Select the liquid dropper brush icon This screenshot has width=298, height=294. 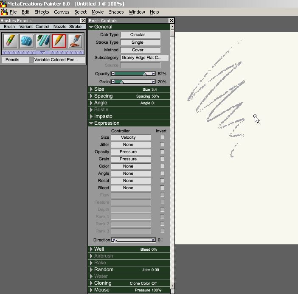(x=75, y=41)
